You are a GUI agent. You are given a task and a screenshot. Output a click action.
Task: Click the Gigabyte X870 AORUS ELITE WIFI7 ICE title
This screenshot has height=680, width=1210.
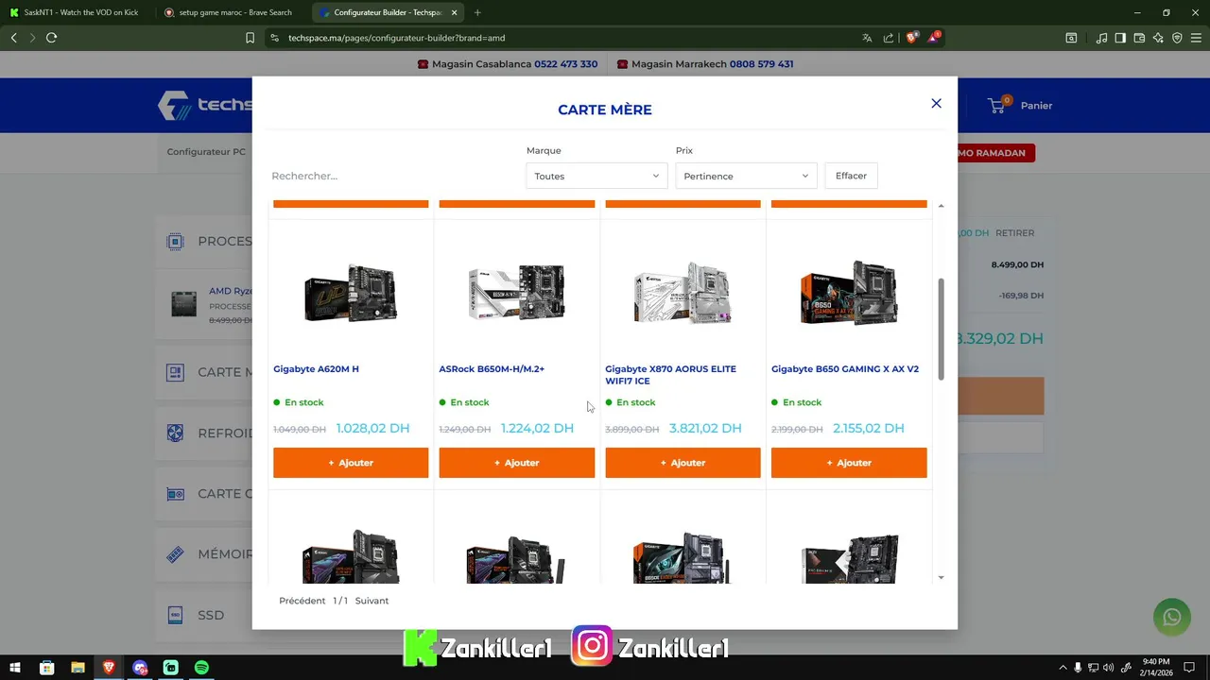pos(670,375)
